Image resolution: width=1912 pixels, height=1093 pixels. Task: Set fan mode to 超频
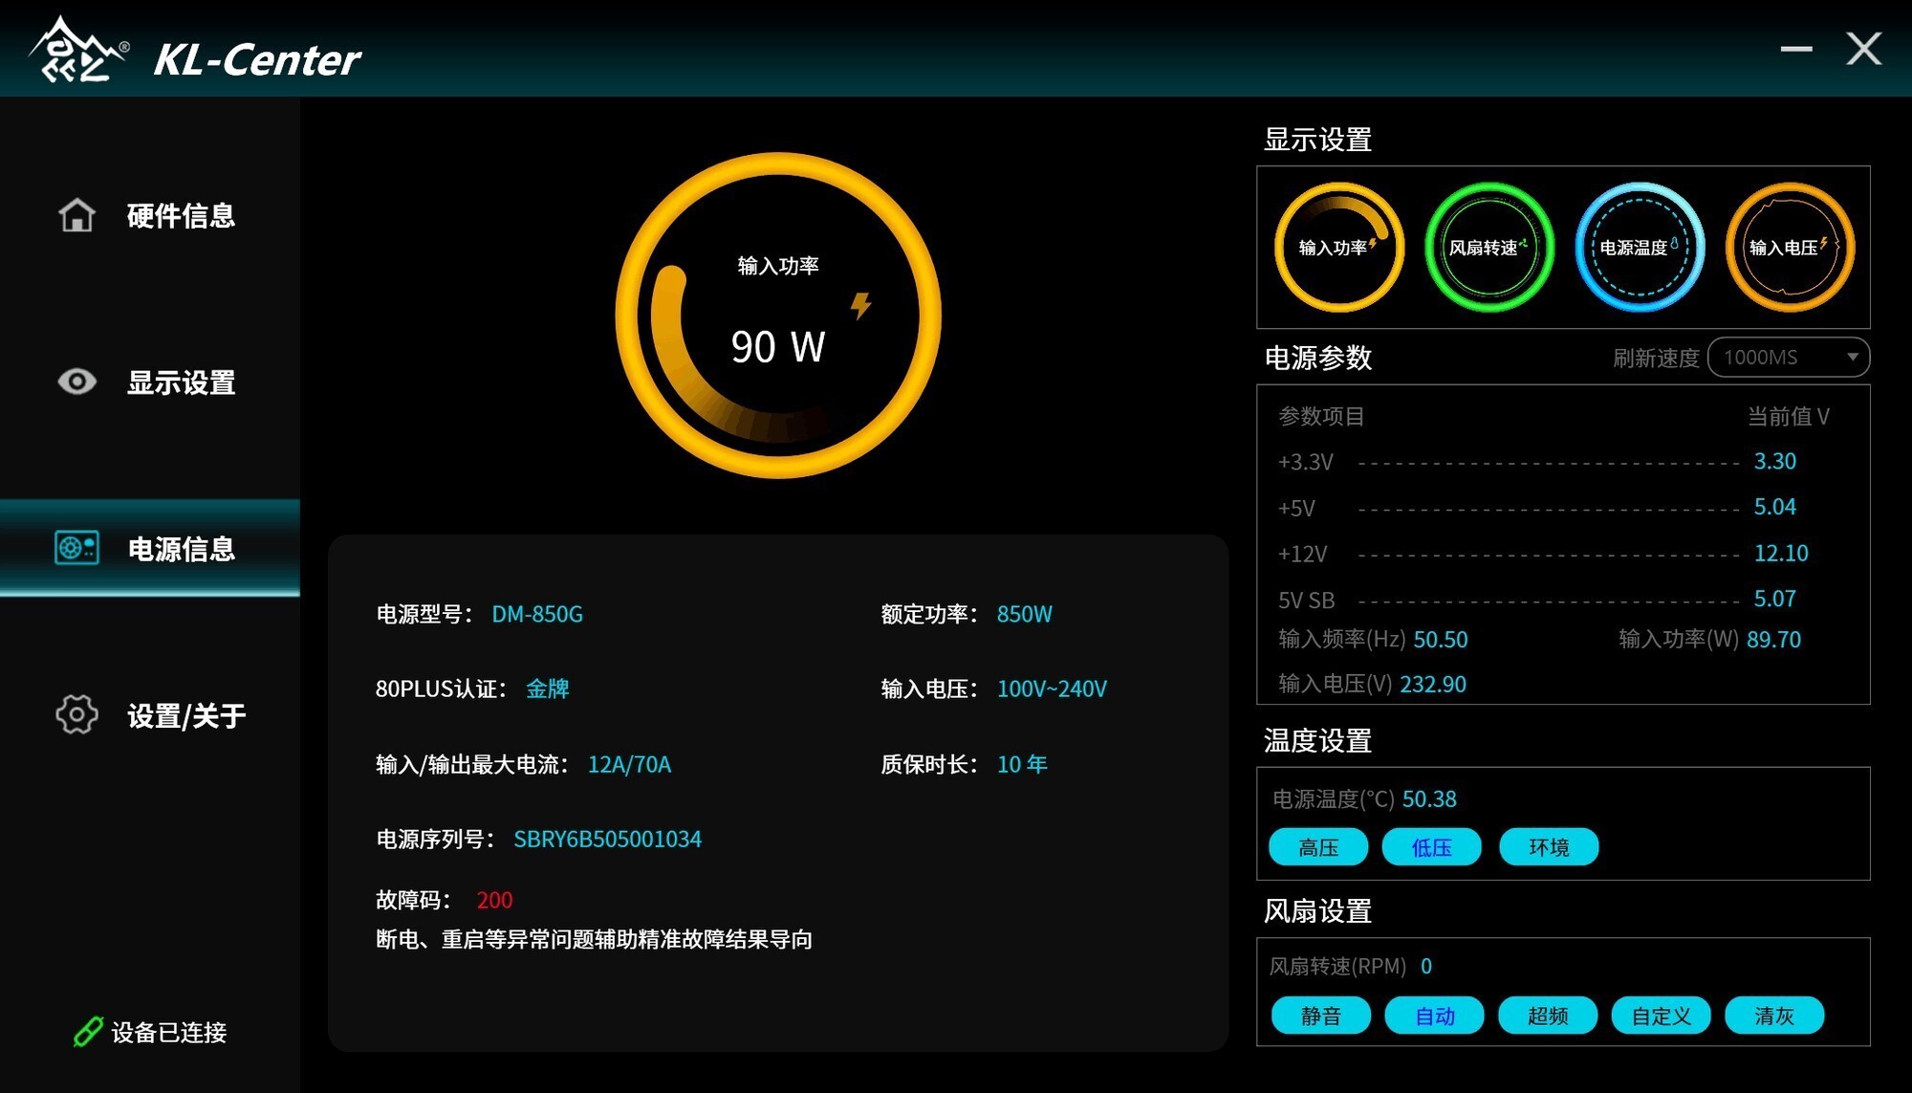click(1547, 1016)
